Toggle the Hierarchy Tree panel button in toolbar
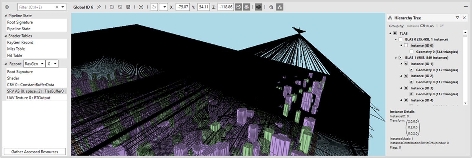This screenshot has height=158, width=472. tap(280, 7)
